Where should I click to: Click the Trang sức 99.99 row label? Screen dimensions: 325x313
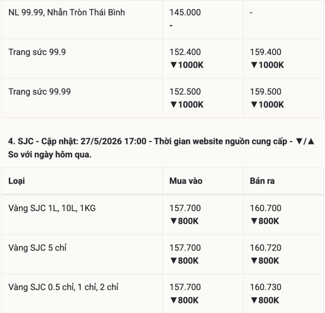click(x=40, y=92)
